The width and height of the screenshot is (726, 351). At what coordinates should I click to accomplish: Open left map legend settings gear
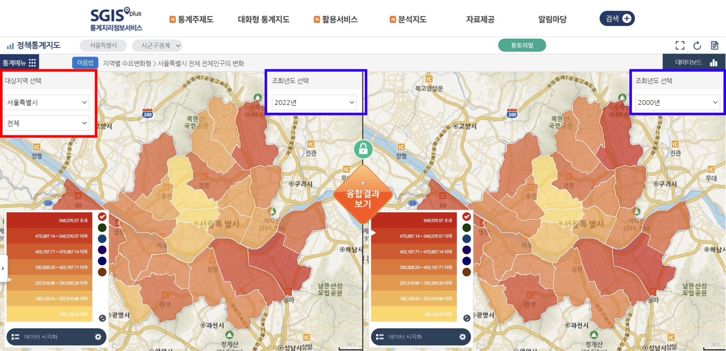pos(98,337)
